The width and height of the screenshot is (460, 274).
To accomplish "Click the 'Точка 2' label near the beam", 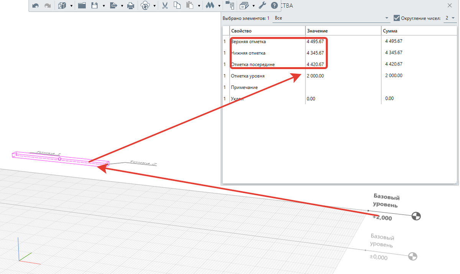I will (x=143, y=163).
